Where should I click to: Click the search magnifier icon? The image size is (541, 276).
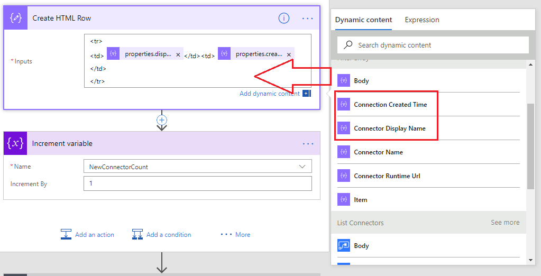pyautogui.click(x=347, y=45)
